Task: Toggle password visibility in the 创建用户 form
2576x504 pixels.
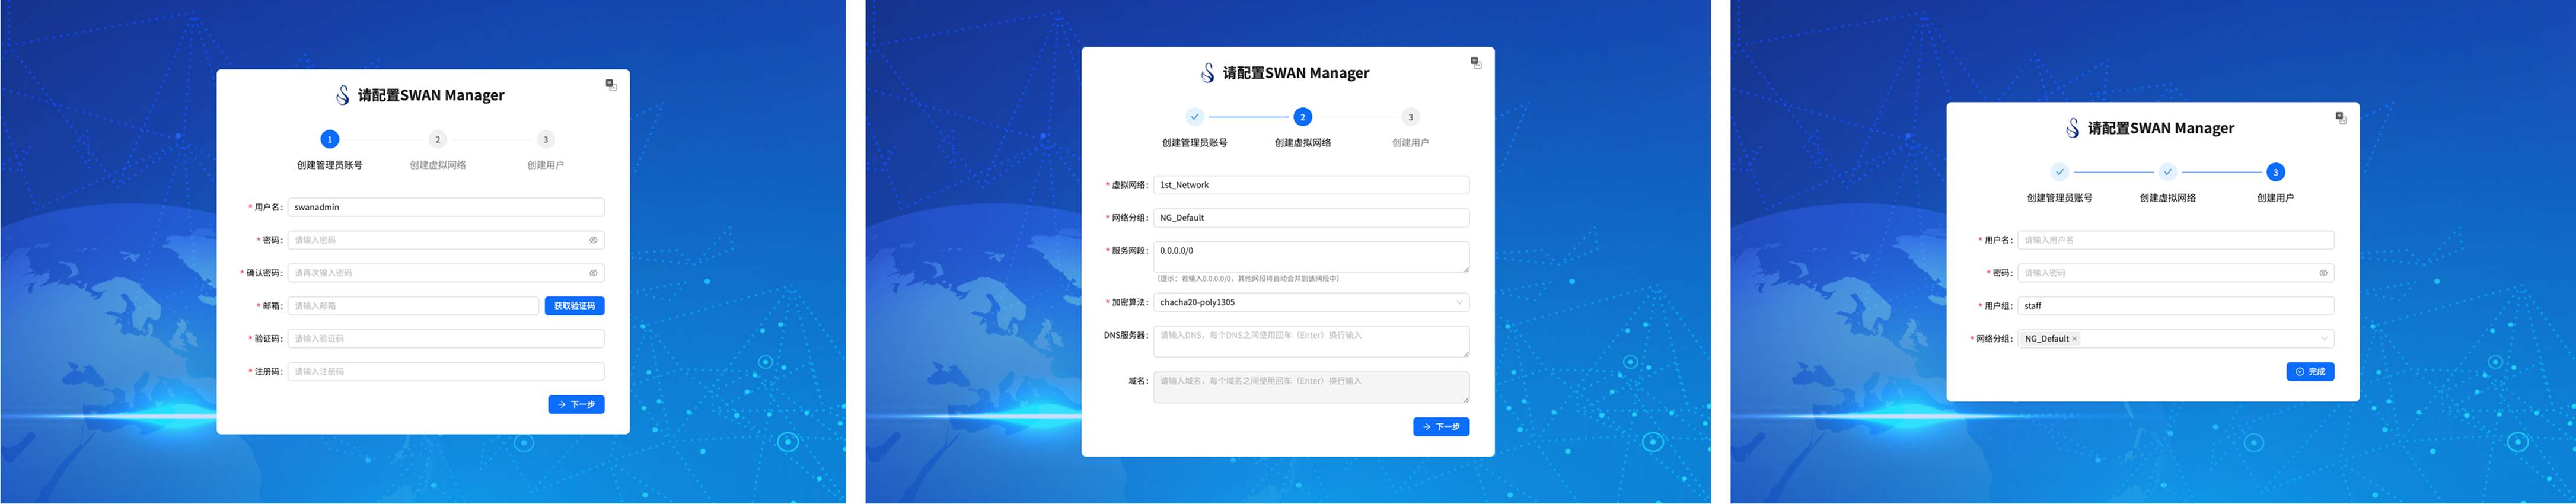Action: pos(2323,273)
